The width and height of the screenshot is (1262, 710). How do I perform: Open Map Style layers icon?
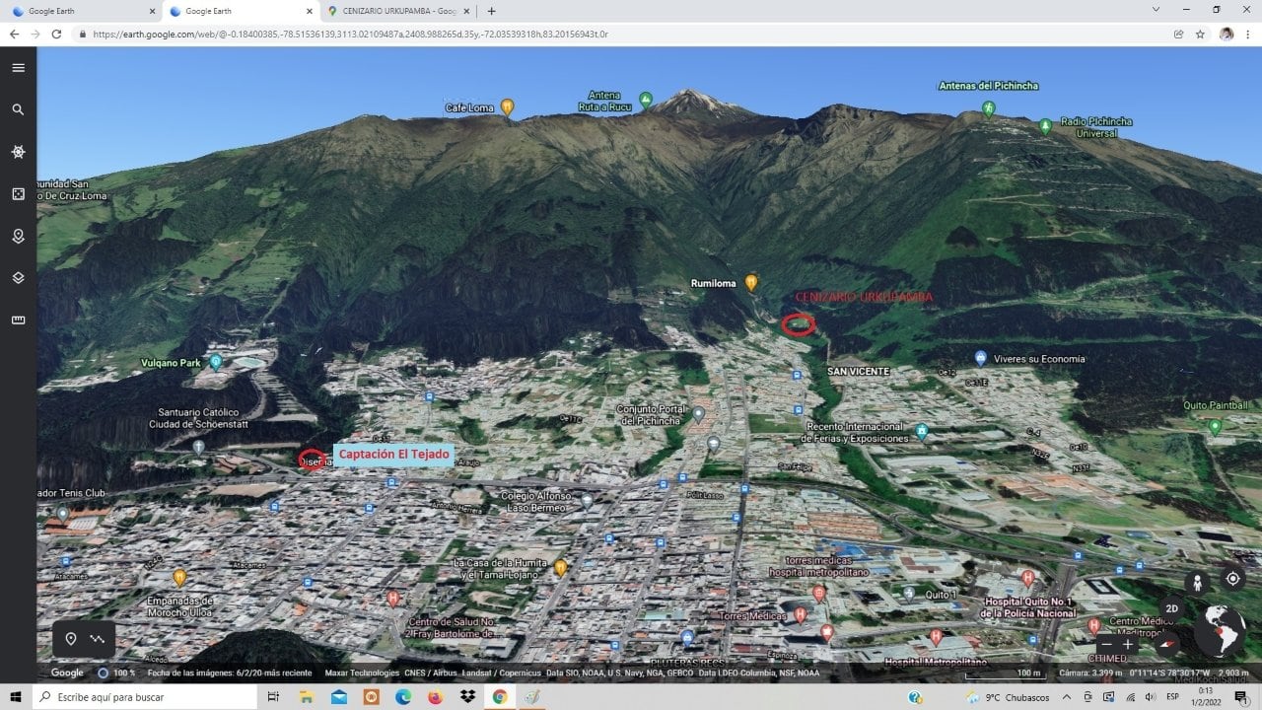(18, 278)
